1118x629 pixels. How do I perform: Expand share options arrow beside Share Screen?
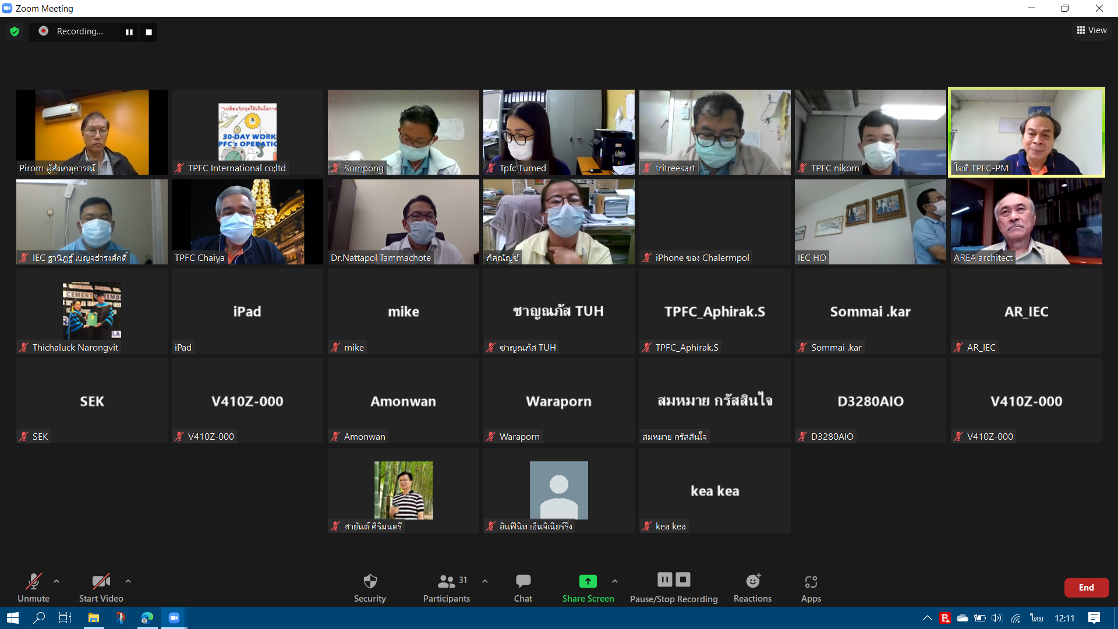[x=615, y=581]
